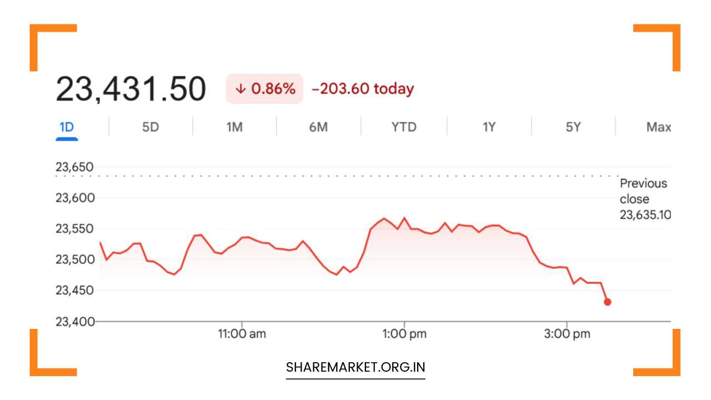The height and width of the screenshot is (400, 711).
Task: Click the 3:00 pm axis label
Action: pyautogui.click(x=567, y=334)
